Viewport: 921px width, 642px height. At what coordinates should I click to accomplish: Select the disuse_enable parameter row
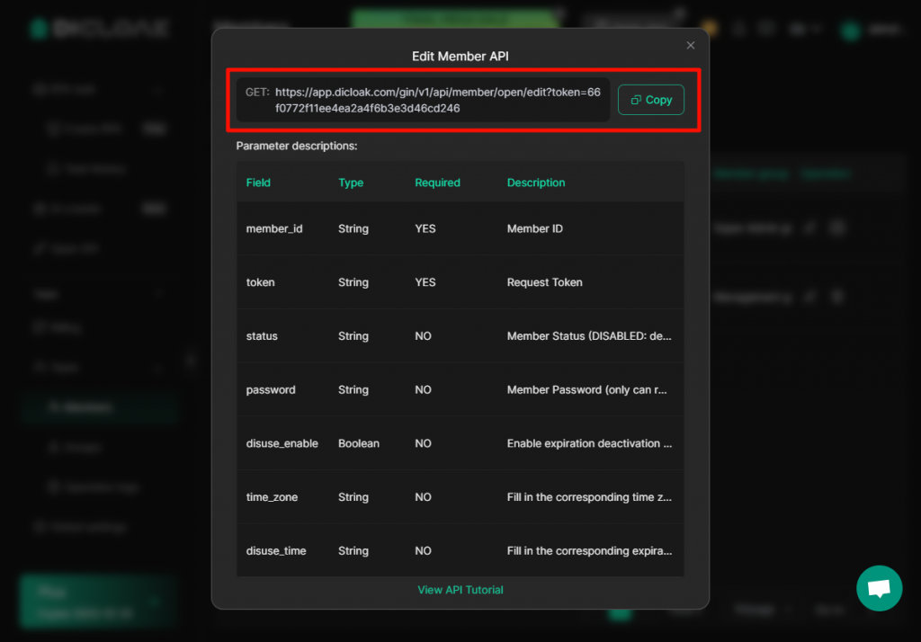point(460,443)
